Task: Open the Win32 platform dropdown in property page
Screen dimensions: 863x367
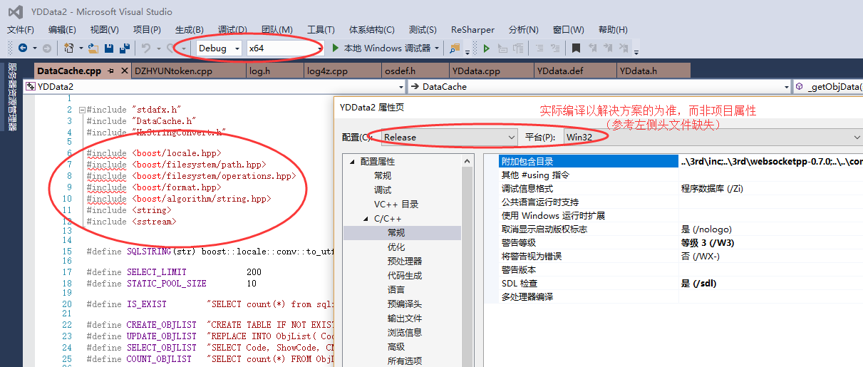Action: 713,137
